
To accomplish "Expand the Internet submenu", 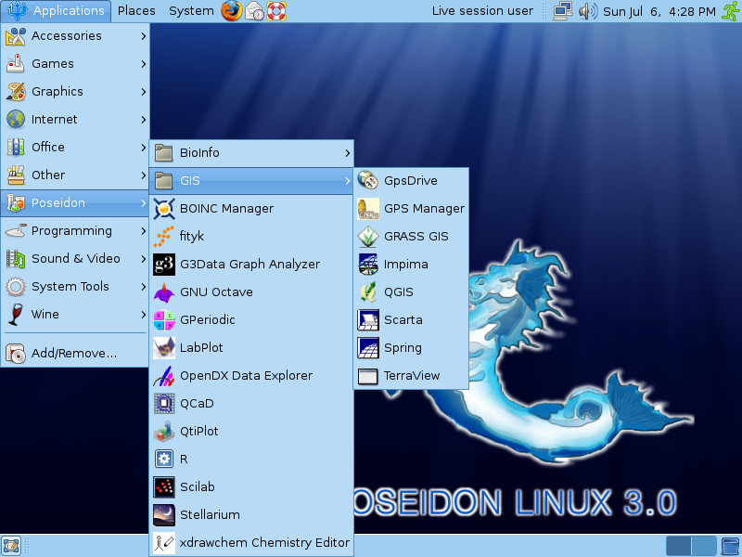I will (75, 120).
